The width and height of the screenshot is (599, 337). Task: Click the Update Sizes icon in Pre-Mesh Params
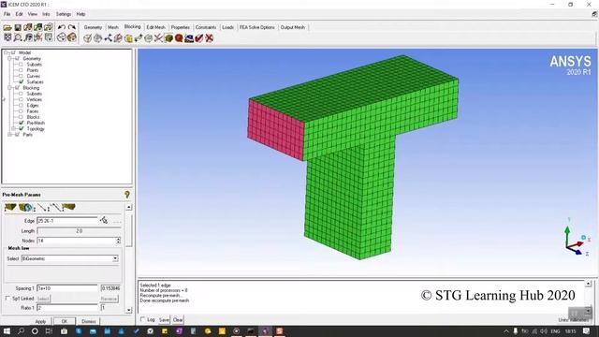[10, 208]
